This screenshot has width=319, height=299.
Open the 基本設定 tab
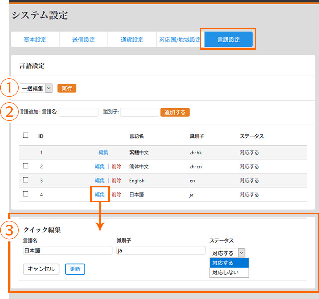(x=35, y=40)
